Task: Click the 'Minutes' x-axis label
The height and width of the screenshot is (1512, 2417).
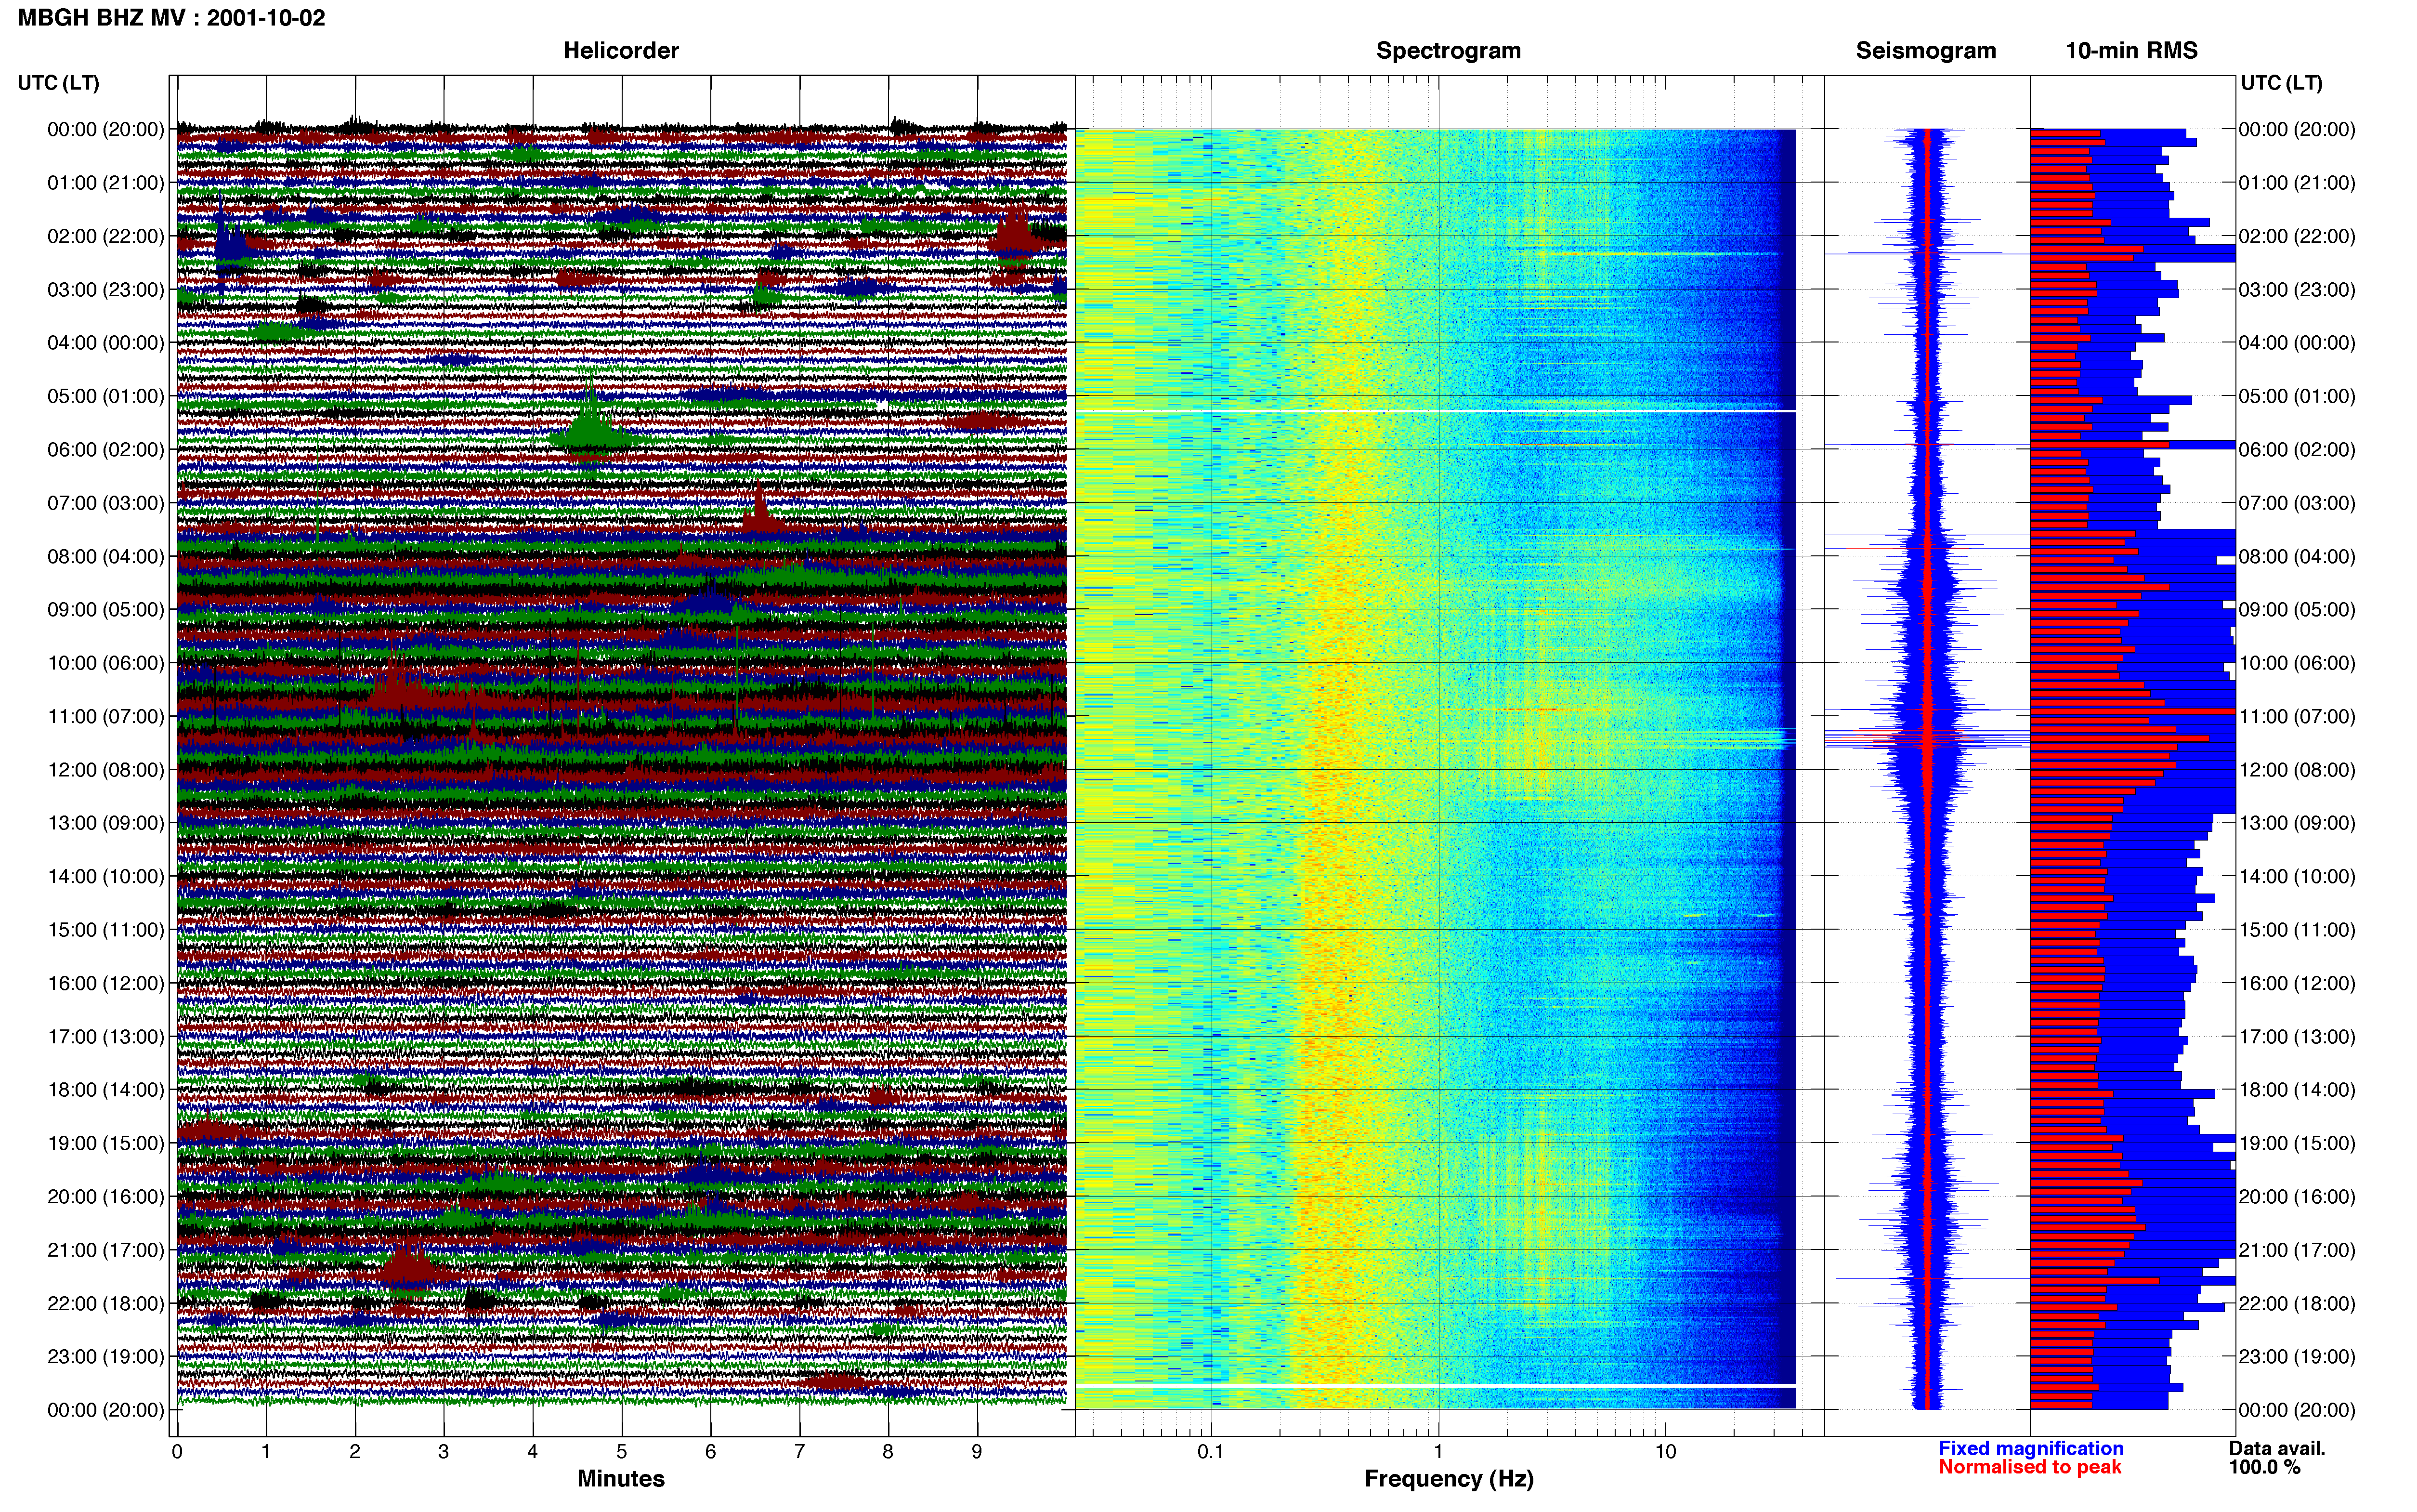Action: click(x=621, y=1479)
